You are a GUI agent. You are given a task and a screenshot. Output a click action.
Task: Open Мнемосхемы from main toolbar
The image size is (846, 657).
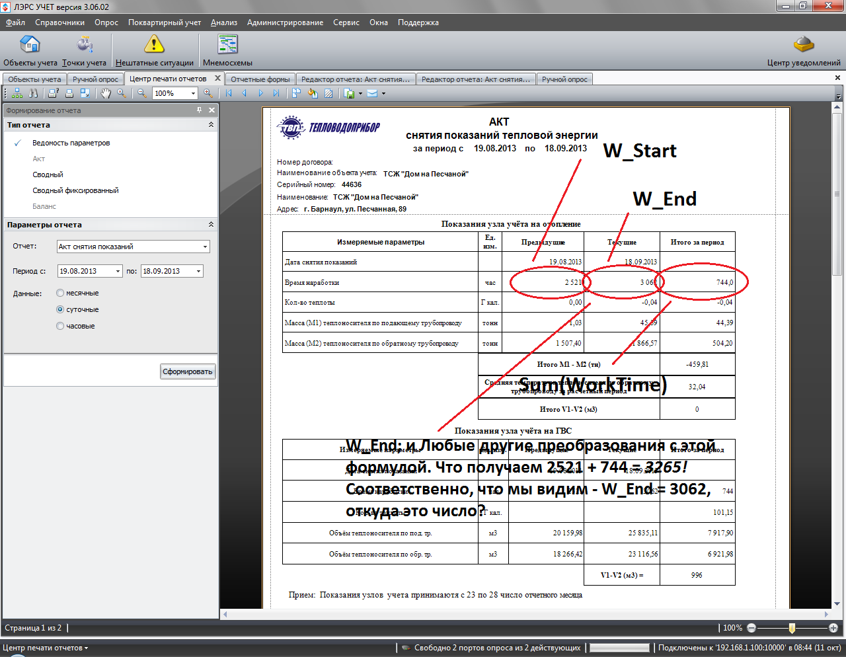click(227, 51)
